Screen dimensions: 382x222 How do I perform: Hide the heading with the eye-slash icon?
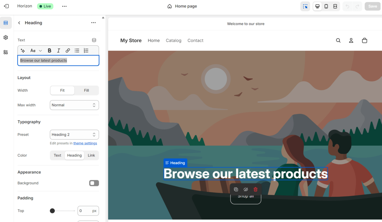point(245,189)
